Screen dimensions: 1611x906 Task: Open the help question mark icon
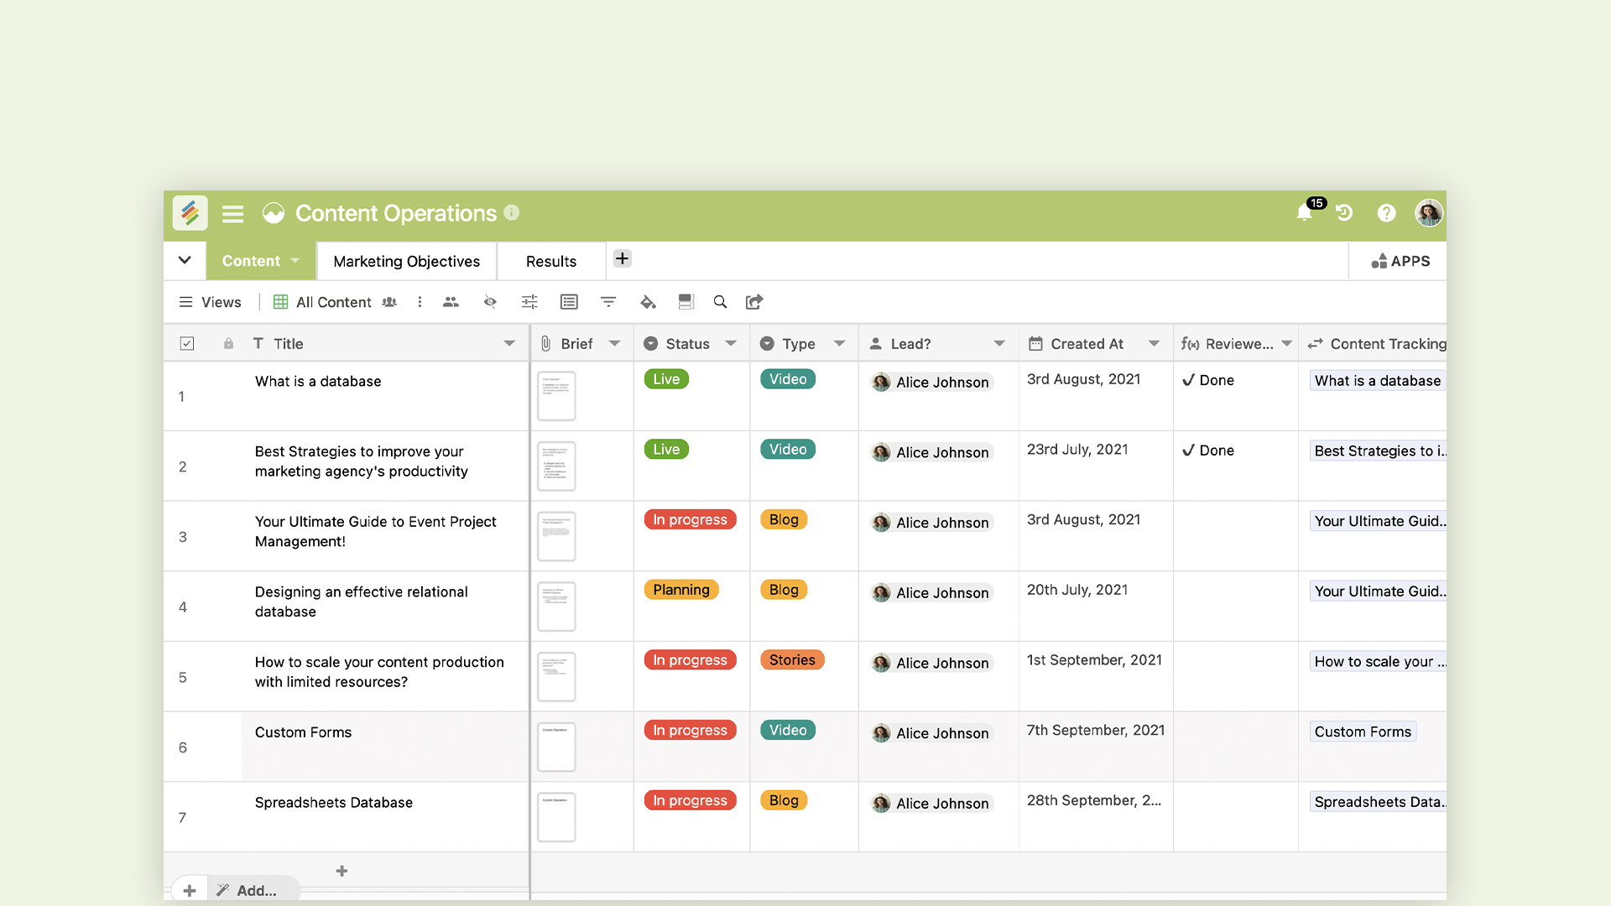click(1386, 213)
